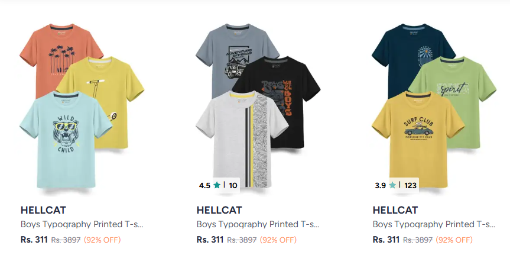This screenshot has width=510, height=258.
Task: Open the first HELLCAT brand title
Action: pos(43,210)
